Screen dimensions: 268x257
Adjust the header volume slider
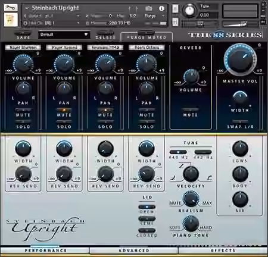click(x=240, y=24)
